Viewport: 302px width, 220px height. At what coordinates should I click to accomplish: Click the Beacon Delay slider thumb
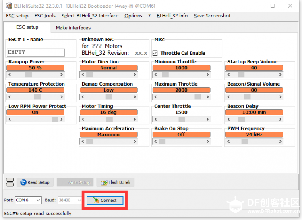[x=242, y=119]
